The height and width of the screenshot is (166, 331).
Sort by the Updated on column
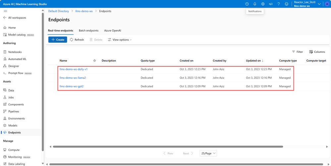coord(254,61)
